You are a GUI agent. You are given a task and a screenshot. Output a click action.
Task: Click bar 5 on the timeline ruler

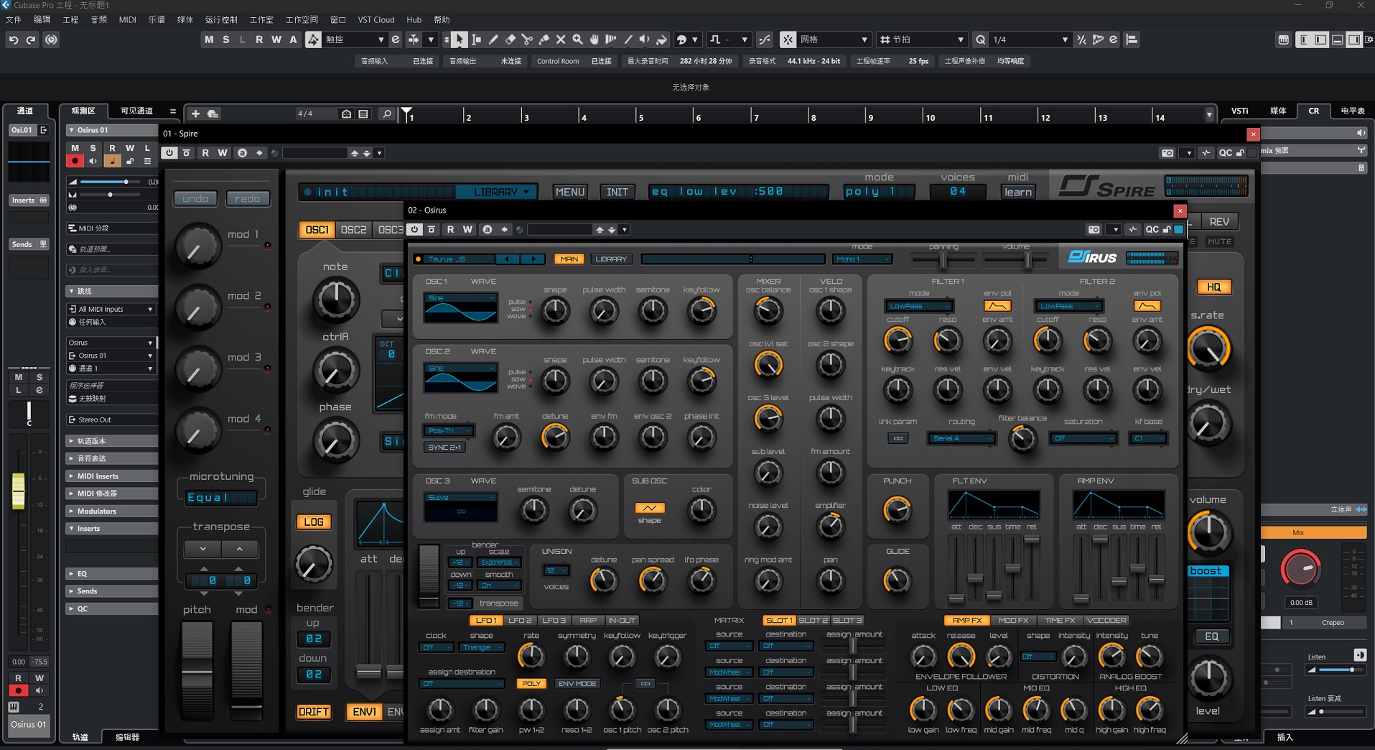(641, 116)
